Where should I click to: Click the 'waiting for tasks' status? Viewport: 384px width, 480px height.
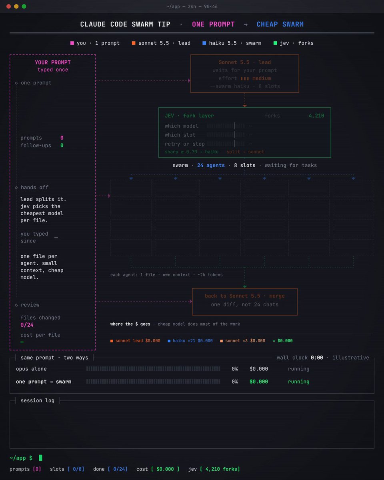point(291,165)
